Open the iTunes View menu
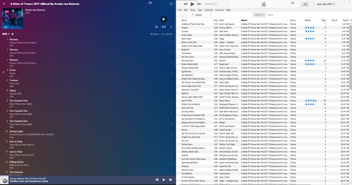Viewport: 352px width, 185px height. tap(200, 10)
